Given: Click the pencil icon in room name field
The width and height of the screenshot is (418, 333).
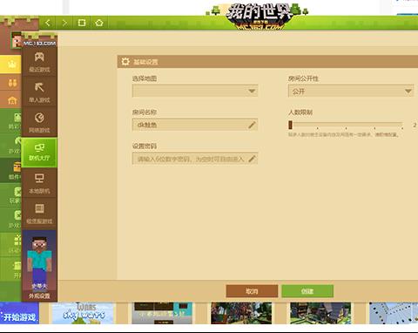Looking at the screenshot, I should 252,125.
